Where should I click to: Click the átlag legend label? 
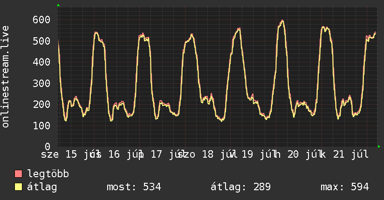click(x=42, y=187)
